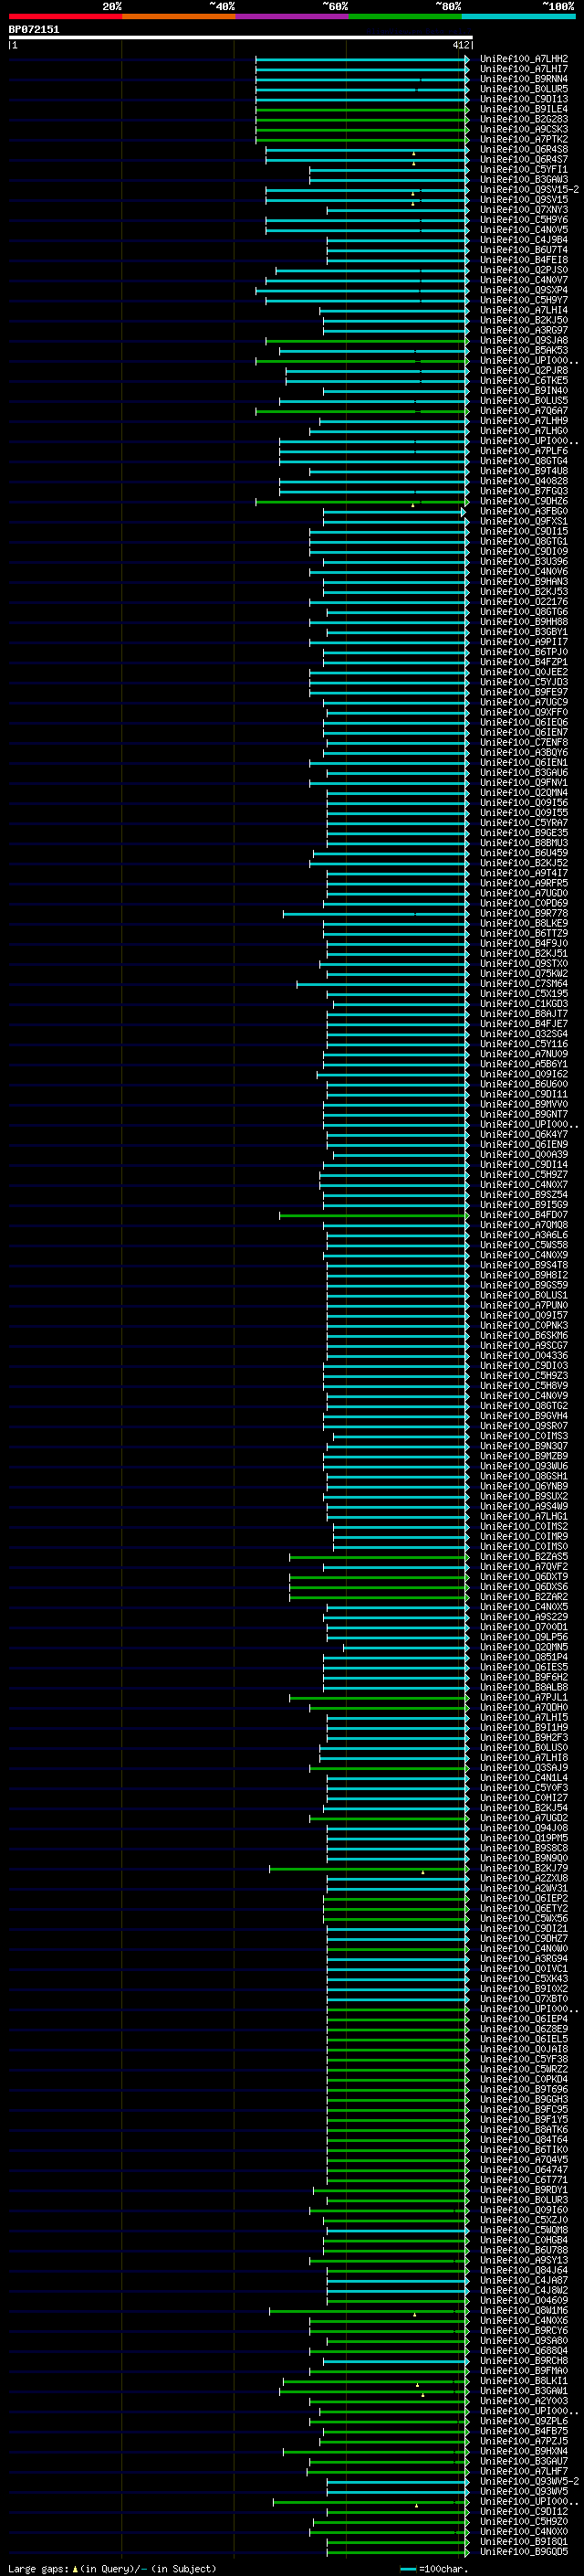This screenshot has height=2576, width=584.
Task: Open hit UniRef100_A3RG97
Action: coord(524,330)
